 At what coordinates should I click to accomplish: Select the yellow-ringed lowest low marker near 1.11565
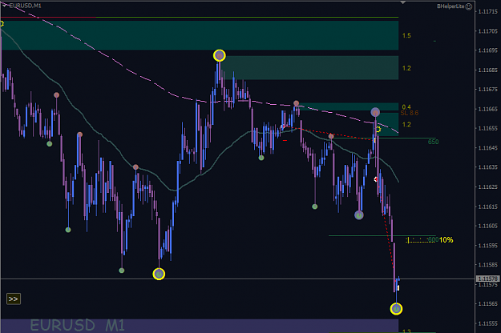(x=396, y=308)
